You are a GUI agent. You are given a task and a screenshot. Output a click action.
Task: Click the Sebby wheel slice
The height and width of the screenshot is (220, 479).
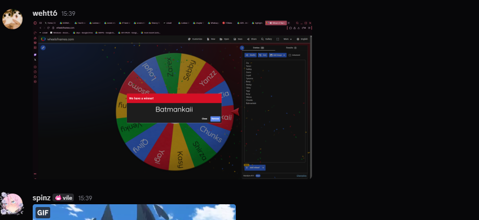point(189,71)
